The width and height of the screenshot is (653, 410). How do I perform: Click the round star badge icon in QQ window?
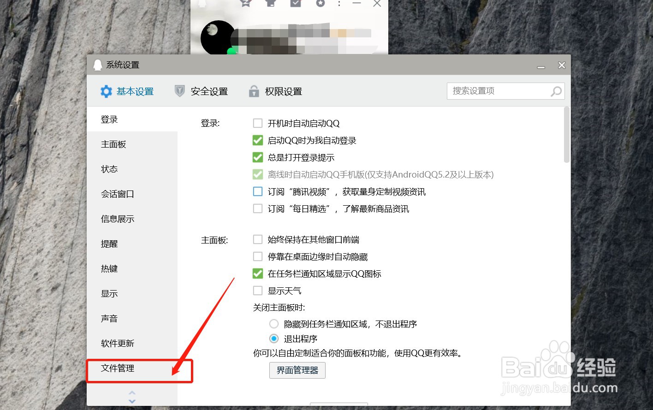tap(321, 3)
